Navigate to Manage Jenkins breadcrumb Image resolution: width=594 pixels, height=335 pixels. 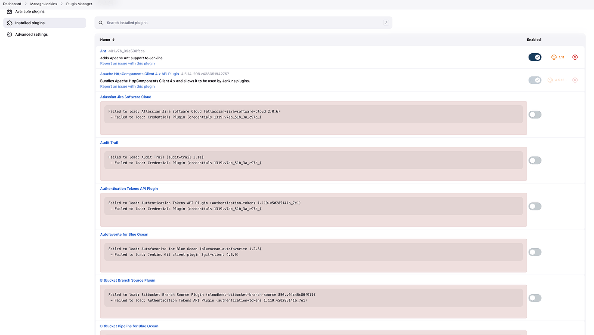(43, 4)
